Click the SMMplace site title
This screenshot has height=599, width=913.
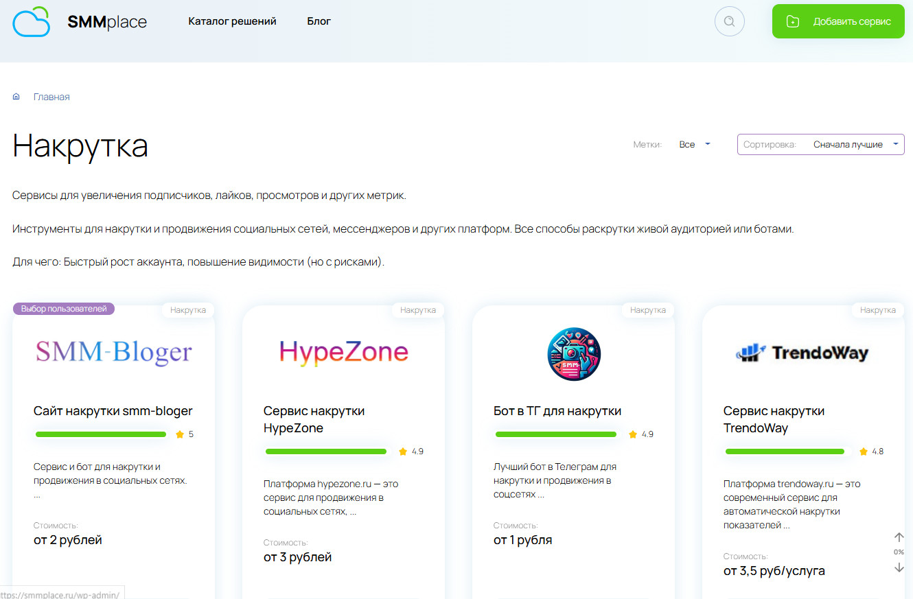(x=107, y=22)
